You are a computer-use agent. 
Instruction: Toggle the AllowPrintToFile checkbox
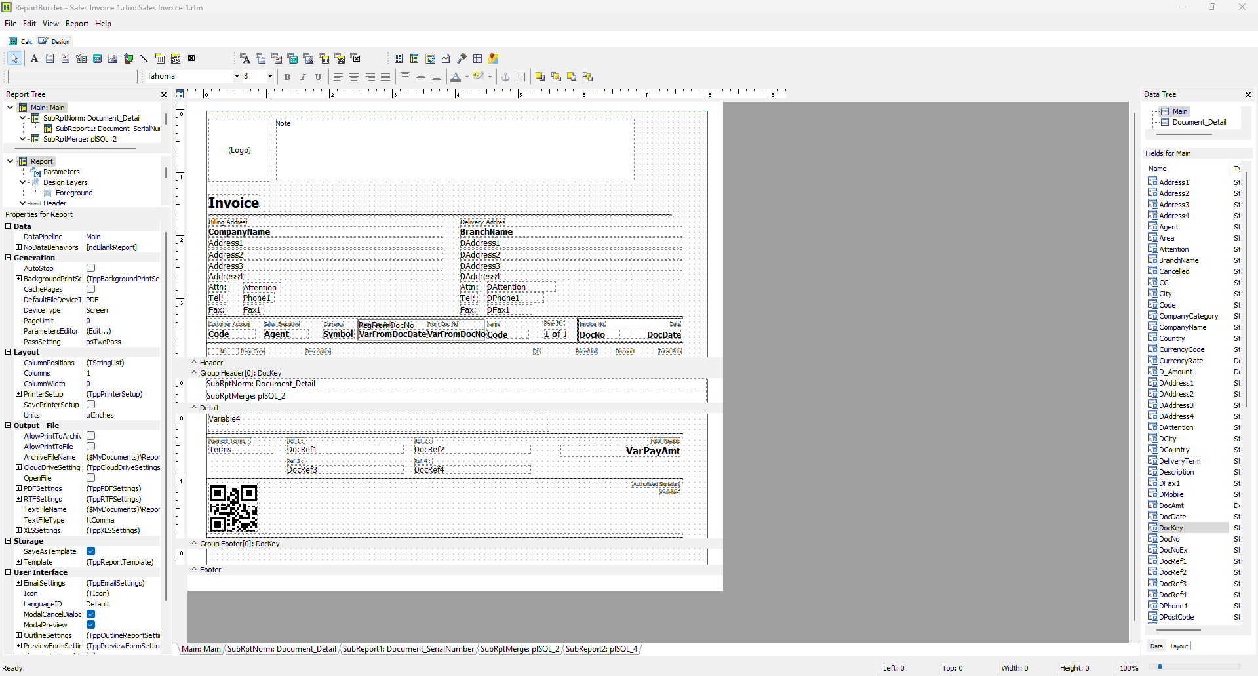pyautogui.click(x=91, y=447)
